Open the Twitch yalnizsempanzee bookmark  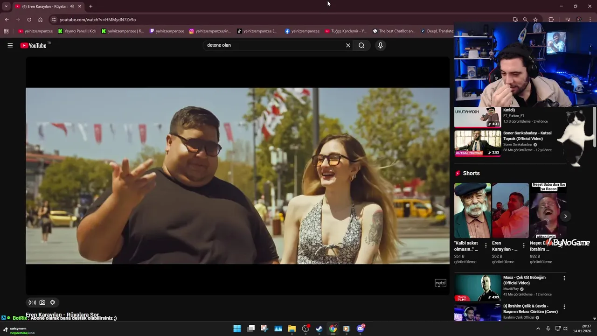(167, 31)
